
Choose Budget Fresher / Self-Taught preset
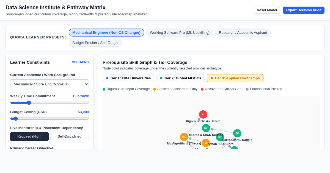click(x=95, y=43)
